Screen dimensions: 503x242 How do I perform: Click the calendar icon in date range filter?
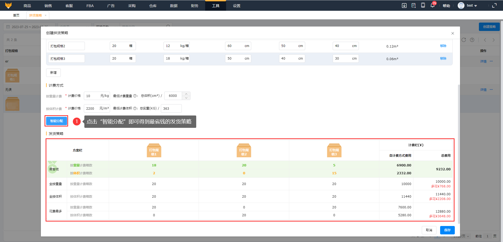click(8, 27)
